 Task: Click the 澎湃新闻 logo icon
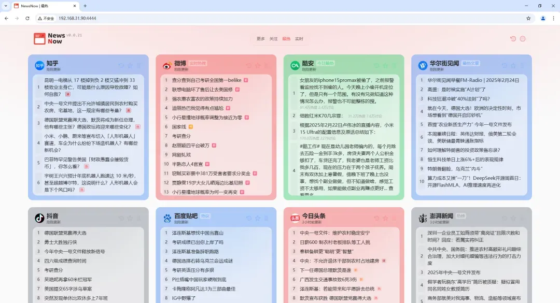point(423,218)
